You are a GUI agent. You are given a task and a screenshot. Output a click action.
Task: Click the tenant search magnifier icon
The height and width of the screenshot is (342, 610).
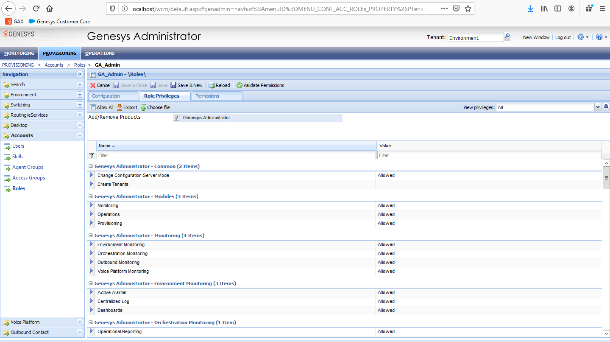507,37
